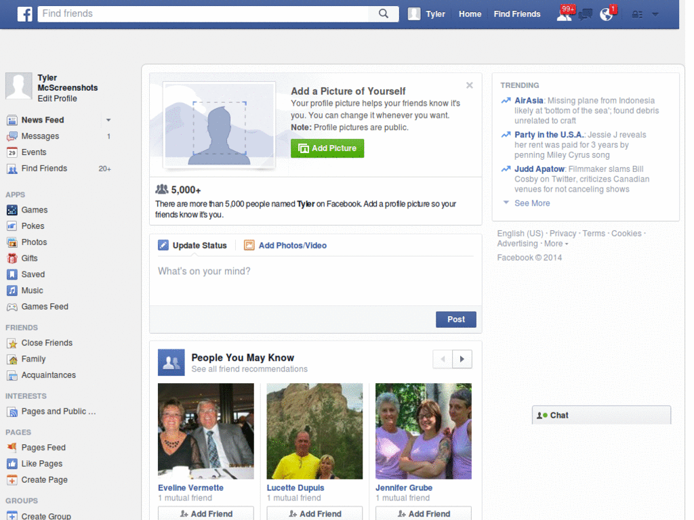
Task: Click the Pokes icon
Action: point(12,226)
